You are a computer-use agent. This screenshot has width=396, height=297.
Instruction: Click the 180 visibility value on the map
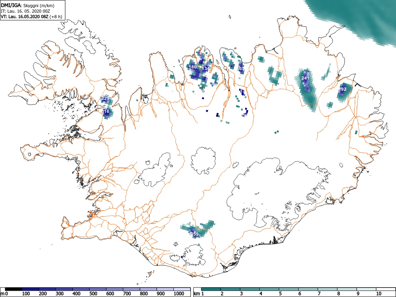coord(193,67)
